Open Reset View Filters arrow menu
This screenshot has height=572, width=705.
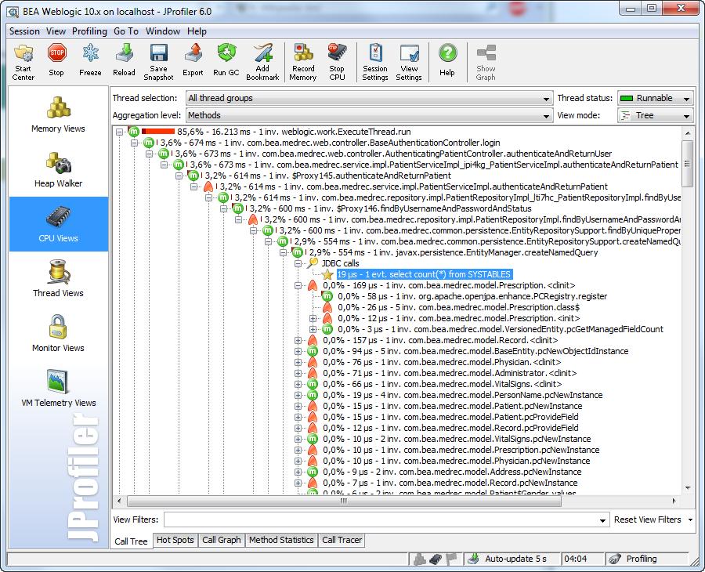pyautogui.click(x=690, y=520)
